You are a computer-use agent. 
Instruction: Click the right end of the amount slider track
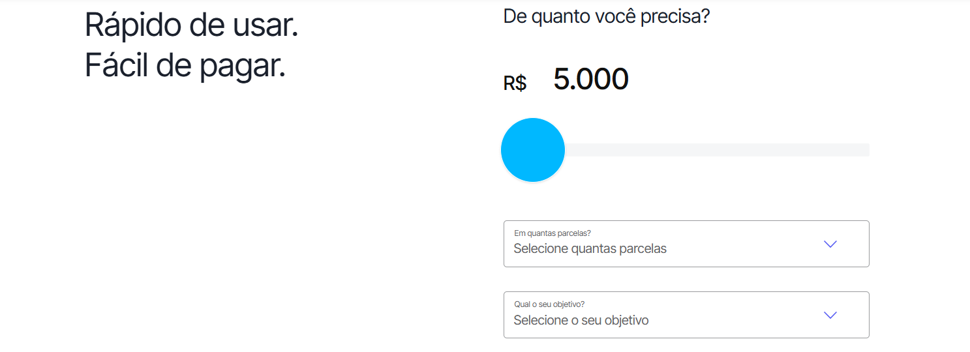tap(865, 150)
